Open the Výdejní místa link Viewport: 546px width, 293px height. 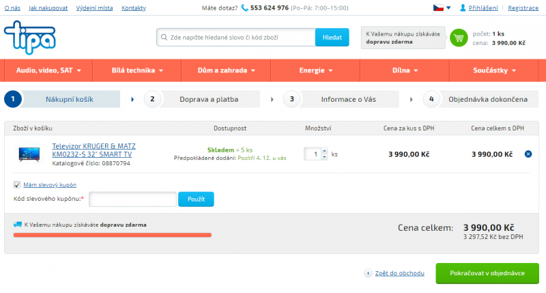94,8
